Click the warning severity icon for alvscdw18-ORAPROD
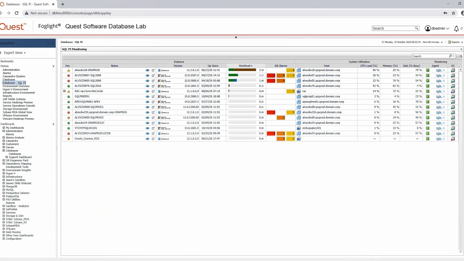The height and width of the screenshot is (261, 464). (69, 70)
